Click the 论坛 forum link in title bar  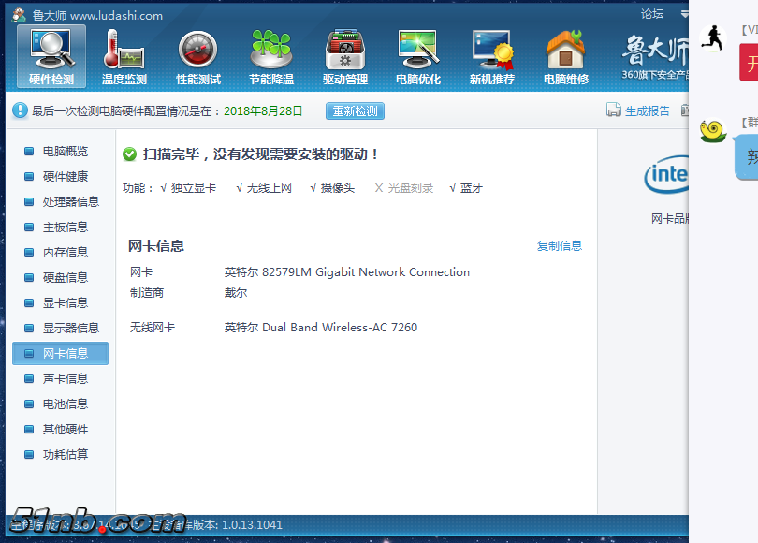pos(652,14)
